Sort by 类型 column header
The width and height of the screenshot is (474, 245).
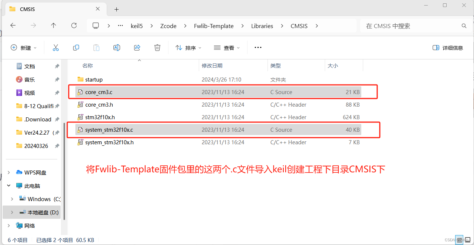tap(276, 66)
